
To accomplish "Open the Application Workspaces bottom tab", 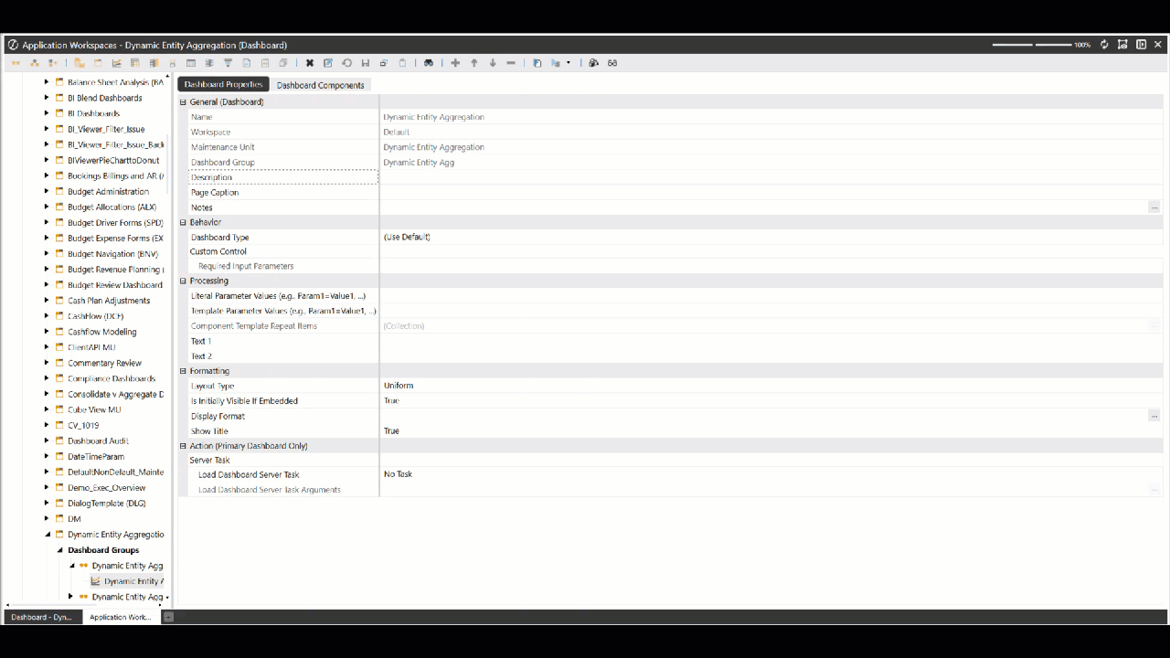I will [x=121, y=618].
